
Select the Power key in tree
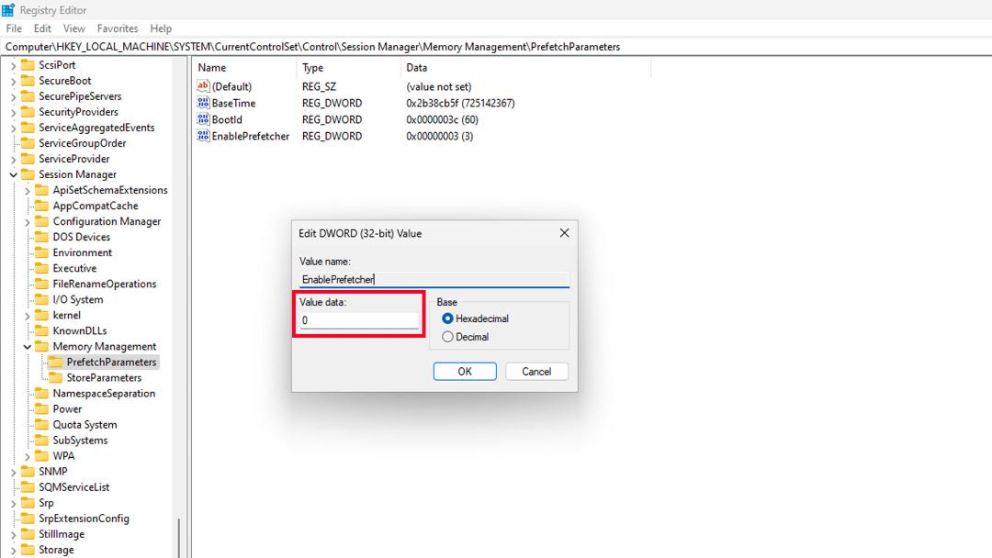click(67, 409)
